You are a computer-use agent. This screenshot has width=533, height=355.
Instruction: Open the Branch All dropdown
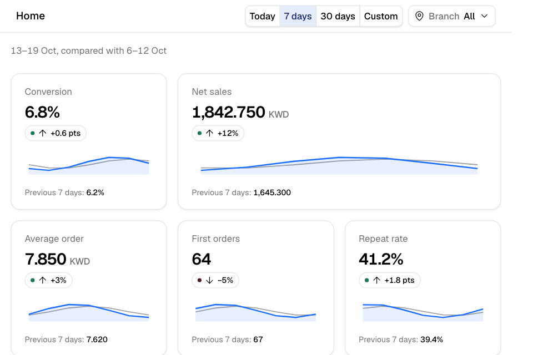[452, 16]
